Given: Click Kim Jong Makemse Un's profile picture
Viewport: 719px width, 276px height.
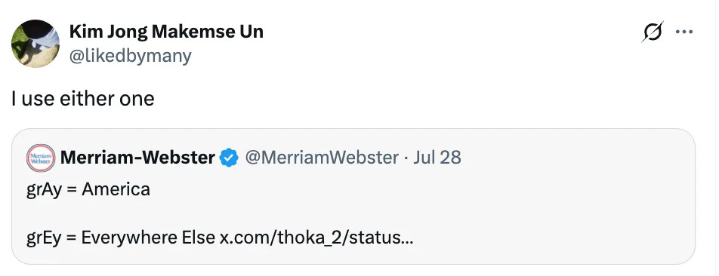Looking at the screenshot, I should tap(35, 44).
